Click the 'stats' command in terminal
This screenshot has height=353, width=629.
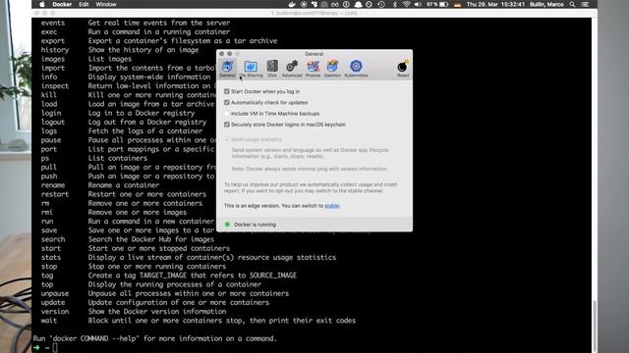51,257
